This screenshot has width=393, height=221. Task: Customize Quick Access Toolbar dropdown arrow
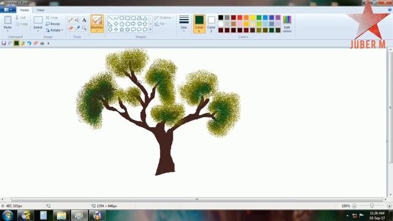(x=49, y=44)
